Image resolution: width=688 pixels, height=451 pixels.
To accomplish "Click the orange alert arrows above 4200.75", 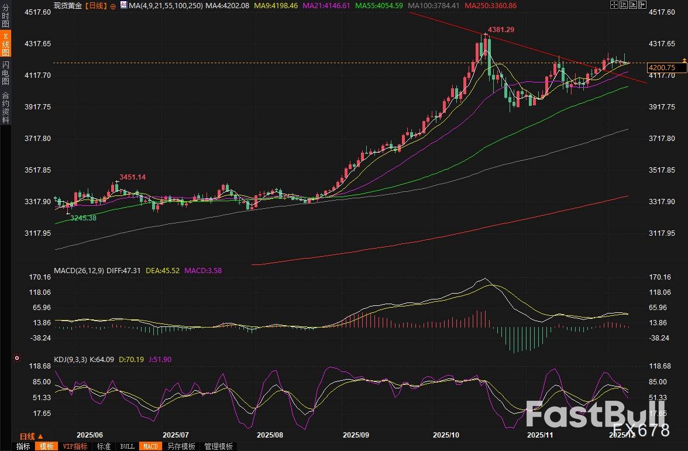I will (684, 60).
